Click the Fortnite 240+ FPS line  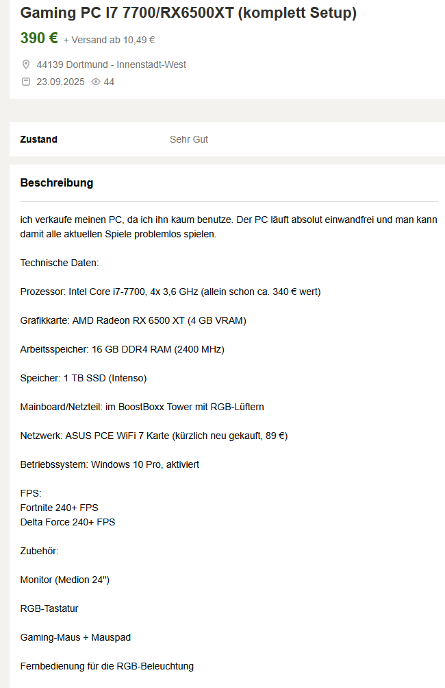click(x=59, y=508)
